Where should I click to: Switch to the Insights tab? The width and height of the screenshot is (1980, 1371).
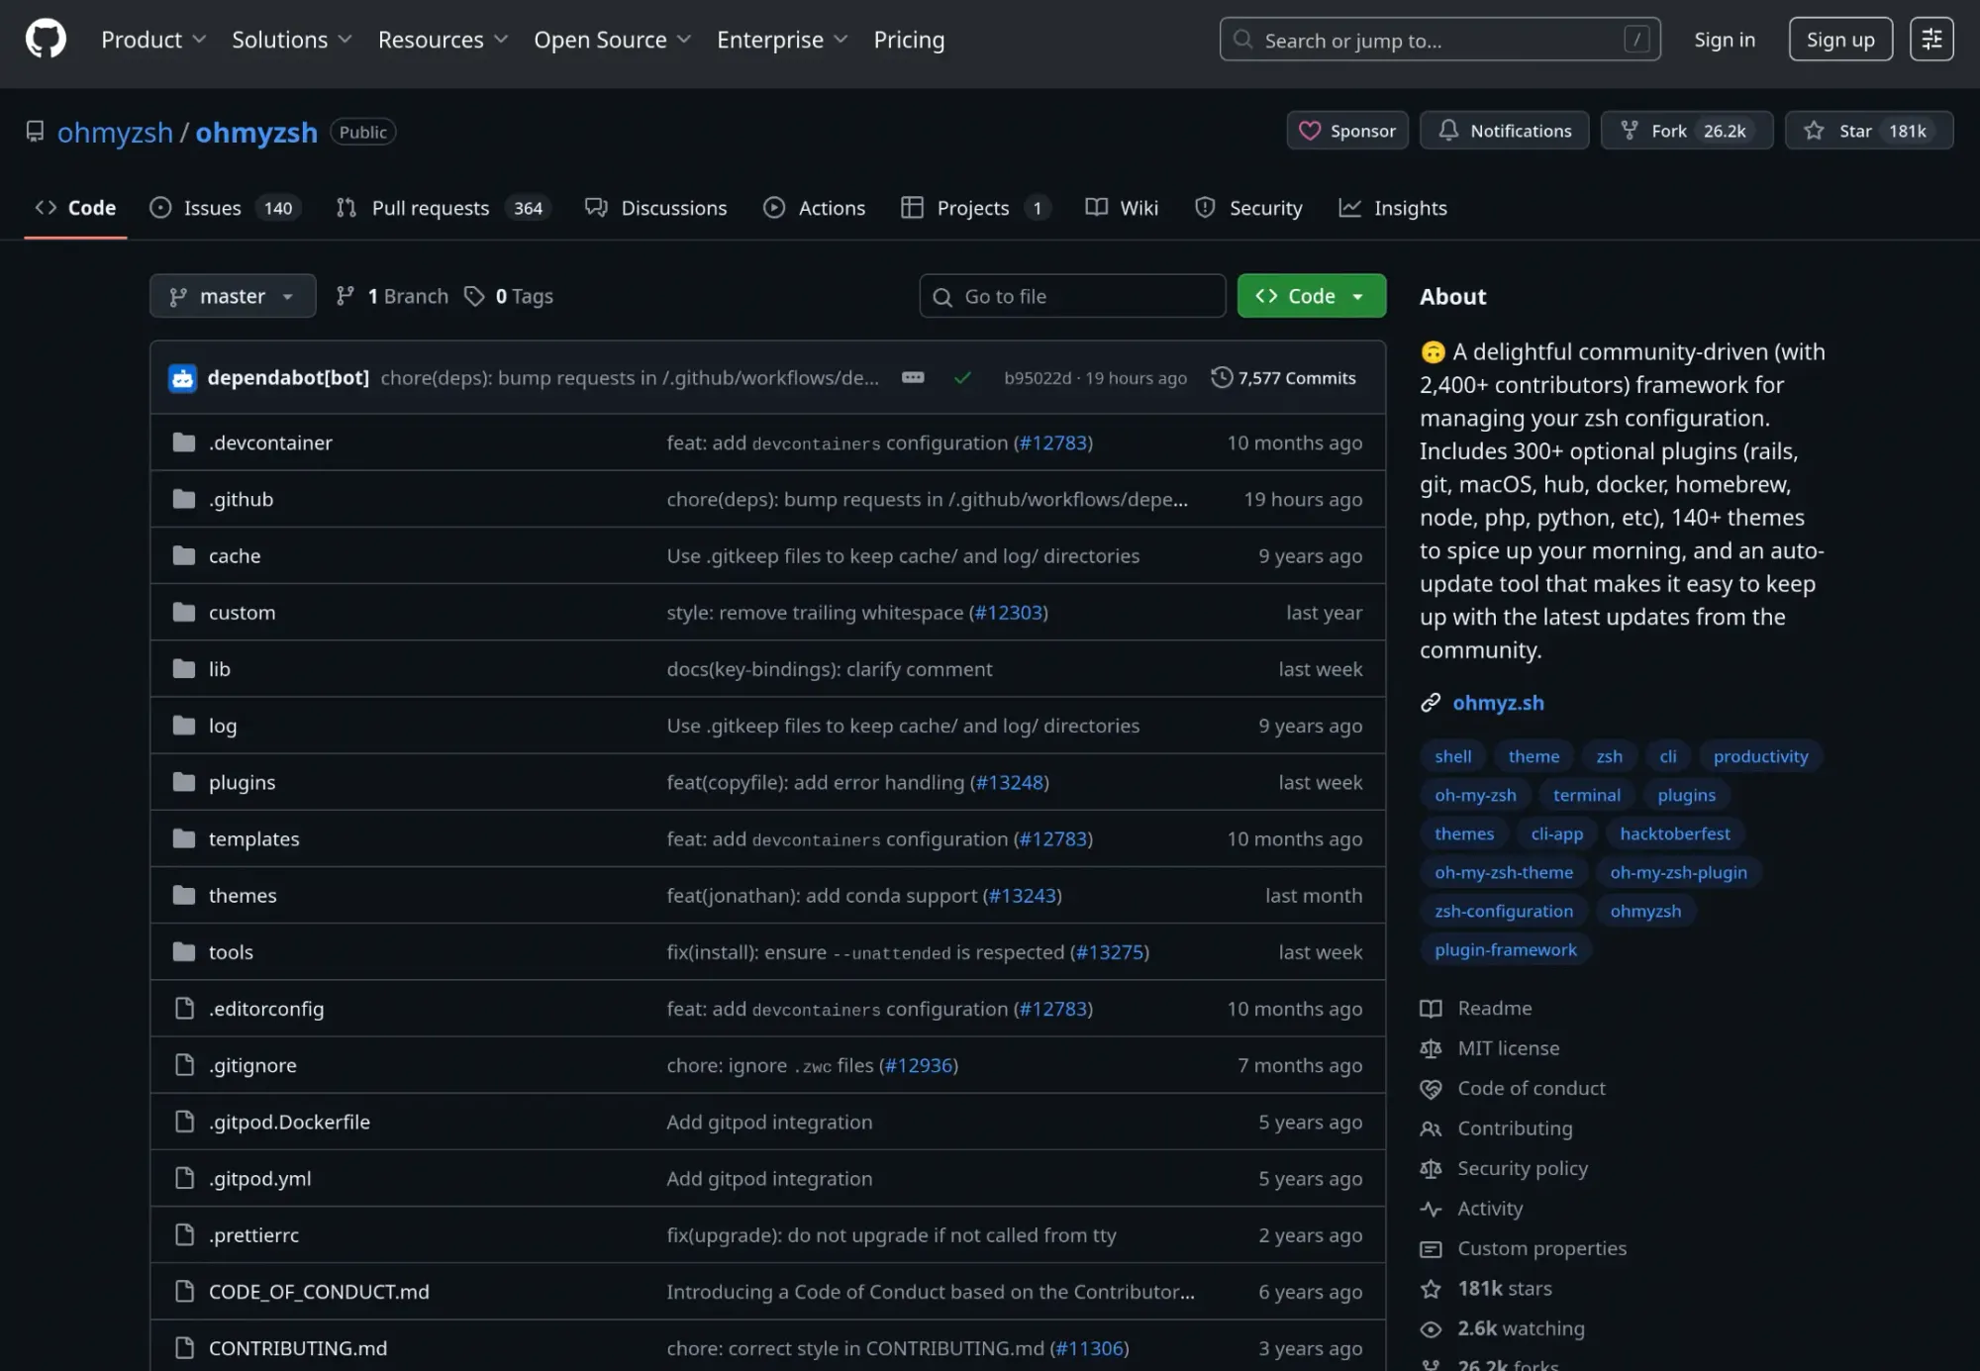(1392, 208)
